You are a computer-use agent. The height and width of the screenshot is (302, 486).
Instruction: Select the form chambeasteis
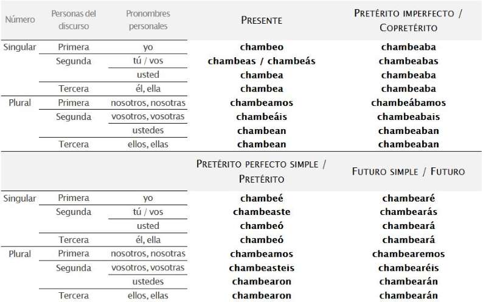click(x=262, y=268)
